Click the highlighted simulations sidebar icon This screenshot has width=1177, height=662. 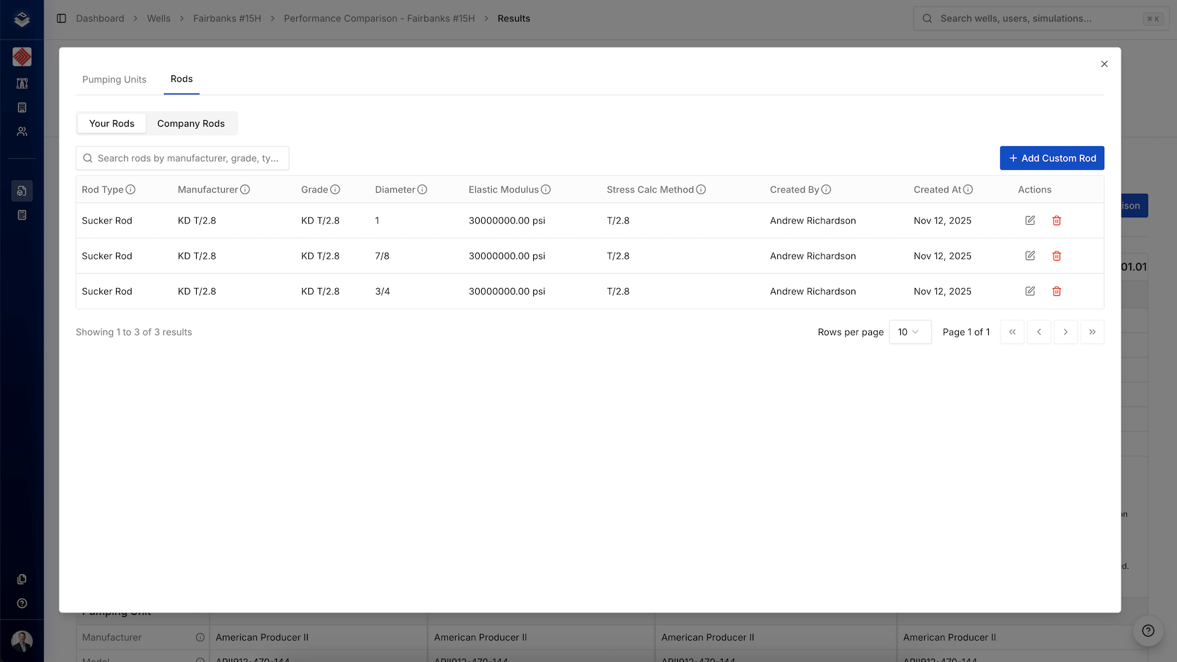coord(22,191)
